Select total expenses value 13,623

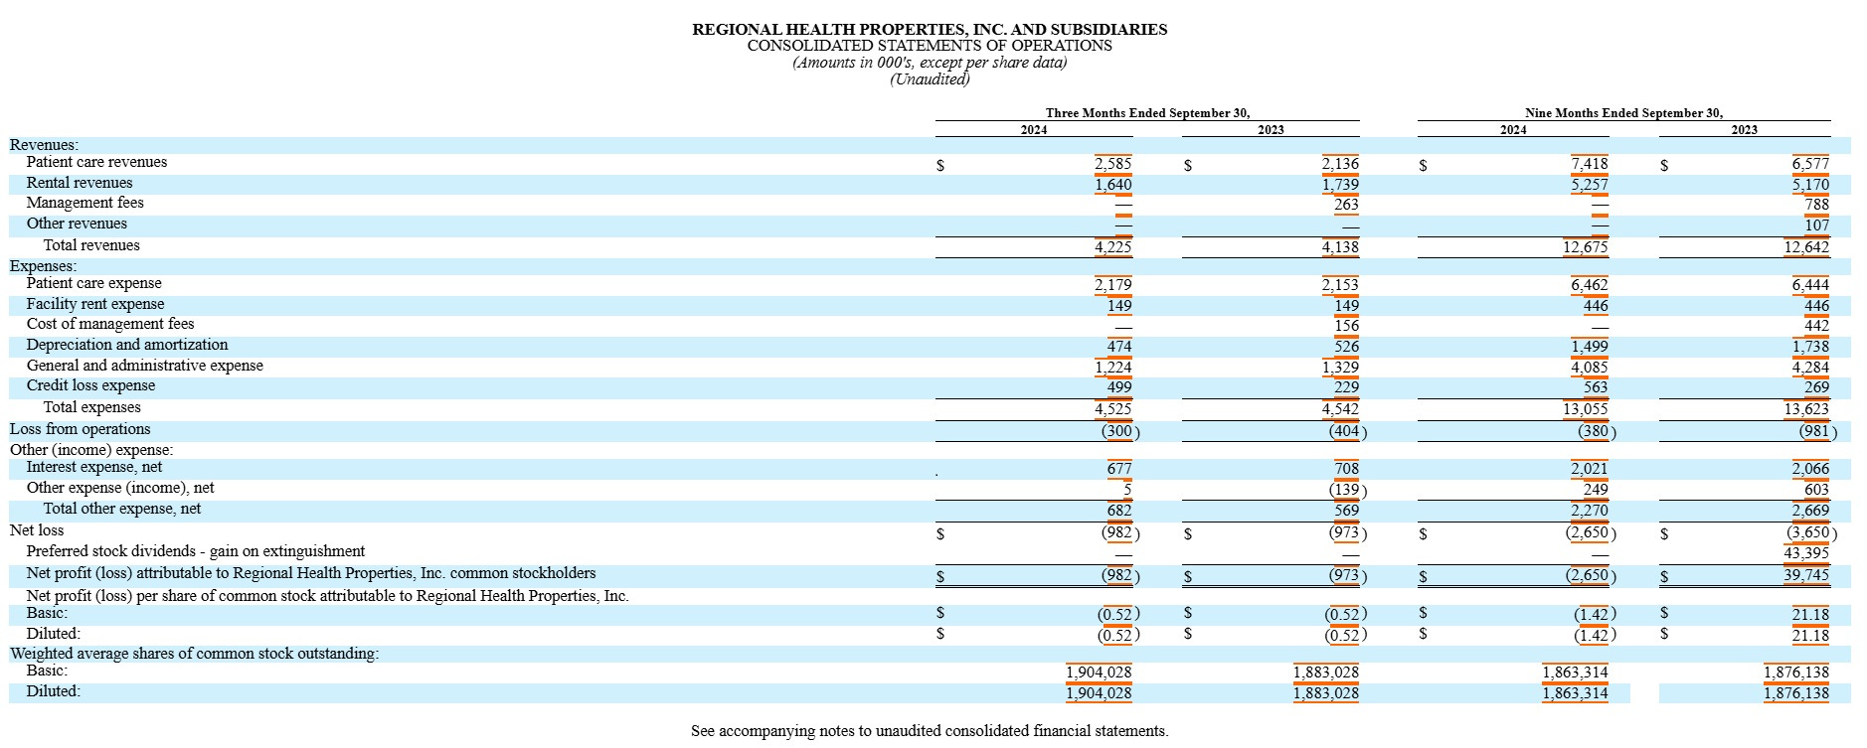tap(1806, 409)
